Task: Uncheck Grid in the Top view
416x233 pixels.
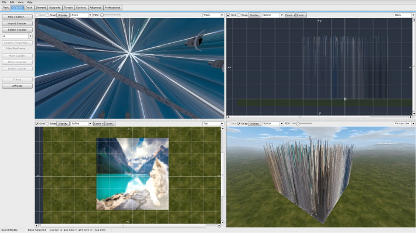Action: click(37, 124)
